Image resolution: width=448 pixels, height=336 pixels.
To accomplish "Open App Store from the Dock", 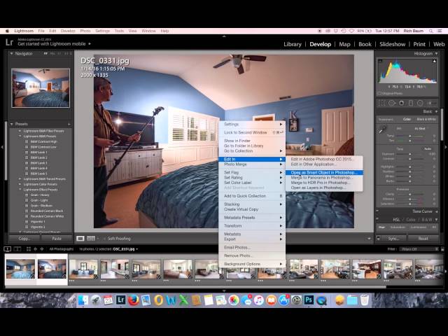I will click(283, 300).
